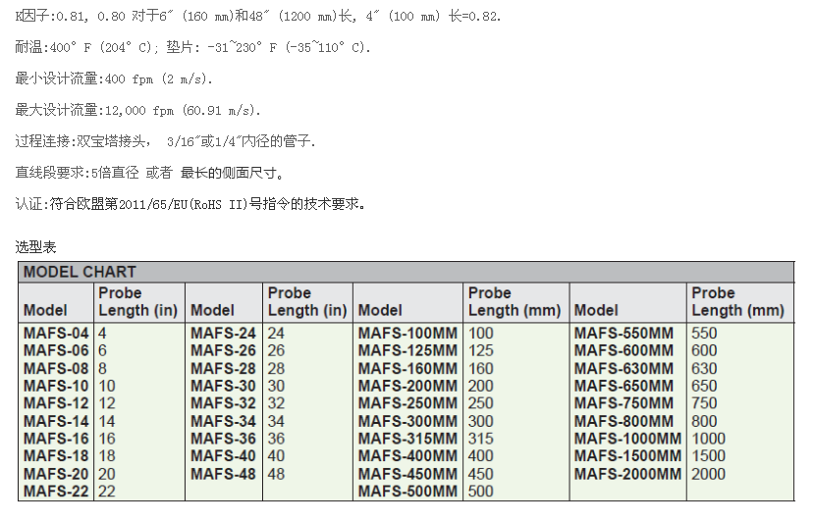Click model cell MAFS-200MM

click(408, 387)
